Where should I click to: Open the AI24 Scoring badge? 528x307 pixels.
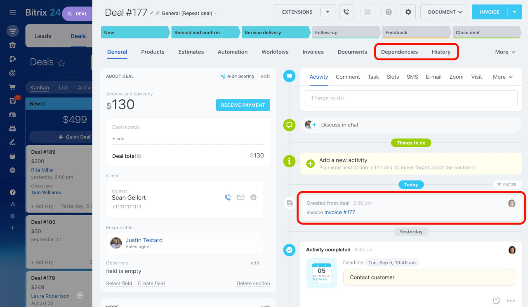pyautogui.click(x=238, y=76)
